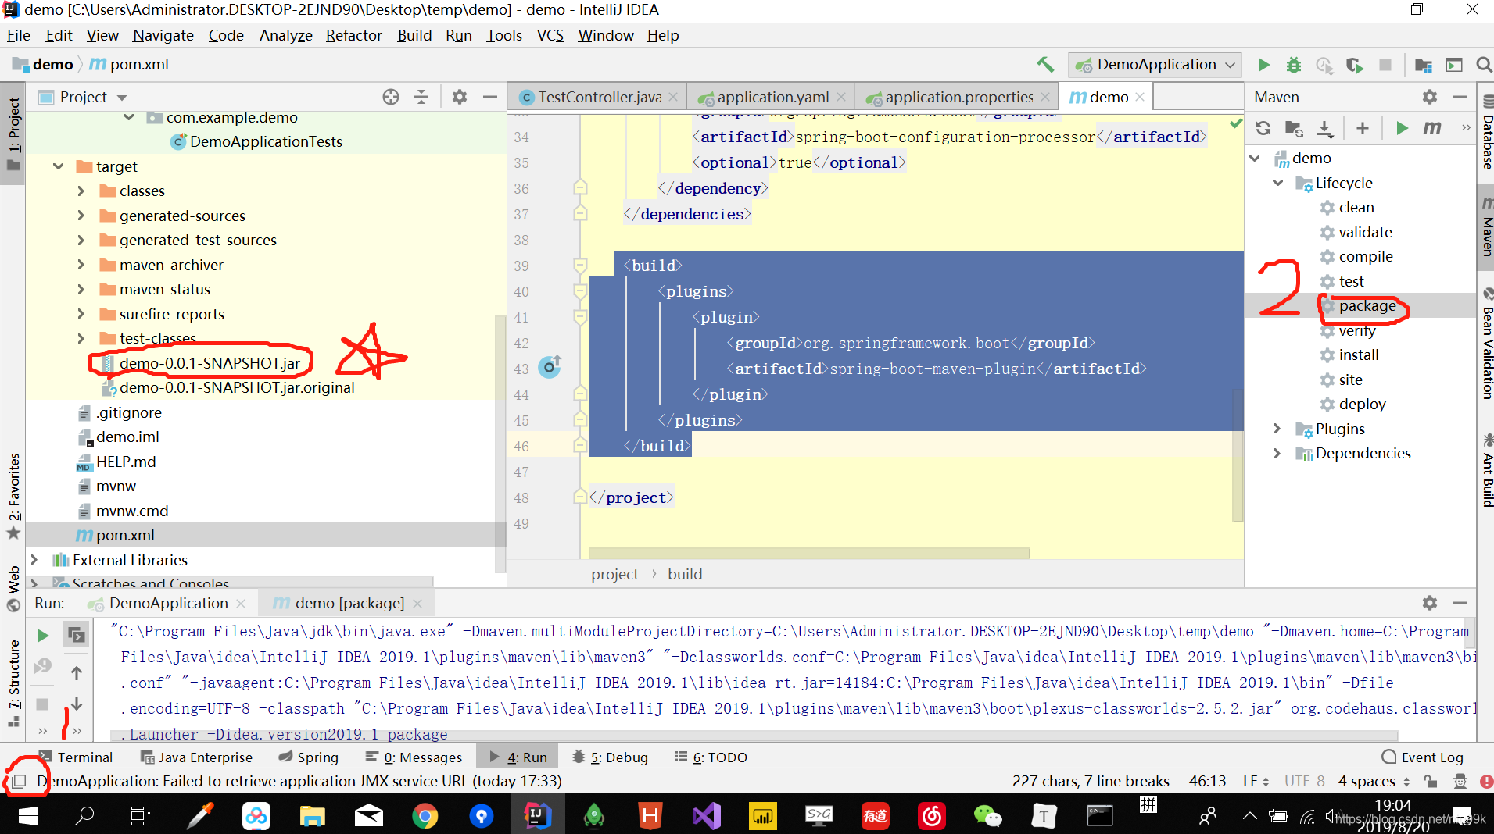Viewport: 1494px width, 834px height.
Task: Expand the classes folder
Action: [x=81, y=191]
